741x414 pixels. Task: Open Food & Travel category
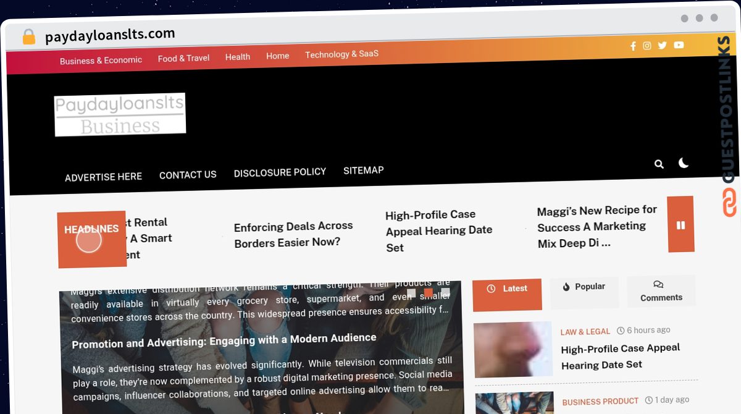183,58
